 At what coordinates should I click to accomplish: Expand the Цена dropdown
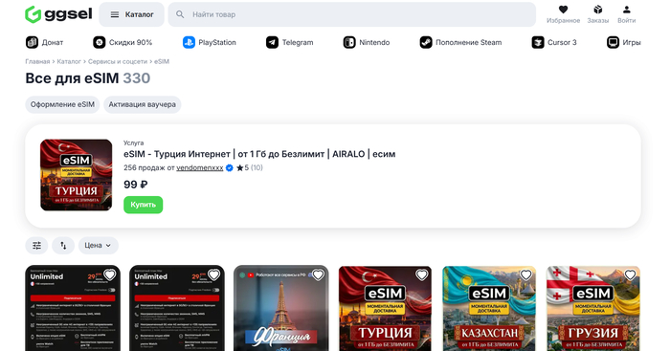pyautogui.click(x=98, y=246)
